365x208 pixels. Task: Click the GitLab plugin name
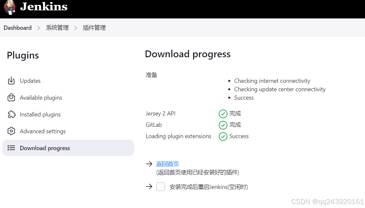tap(154, 125)
